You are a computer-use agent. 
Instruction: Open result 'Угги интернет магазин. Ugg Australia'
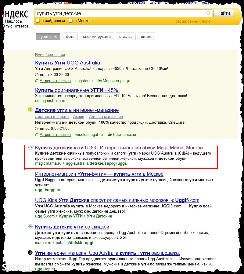click(107, 253)
